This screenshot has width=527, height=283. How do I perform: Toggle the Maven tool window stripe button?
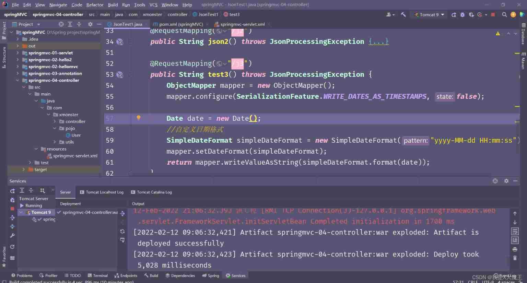coord(523,61)
